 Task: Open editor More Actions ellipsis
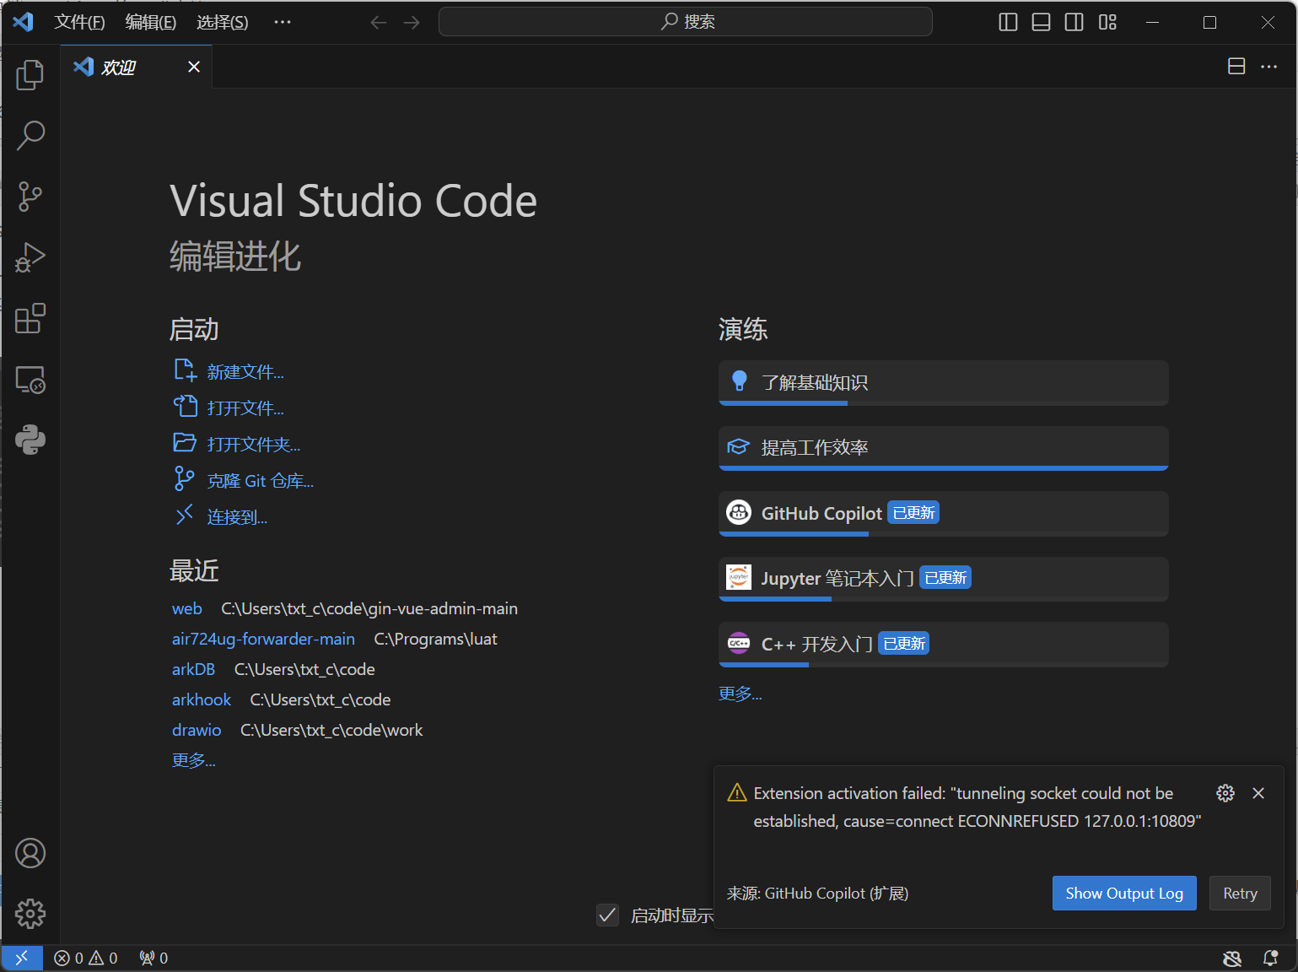[x=1268, y=66]
